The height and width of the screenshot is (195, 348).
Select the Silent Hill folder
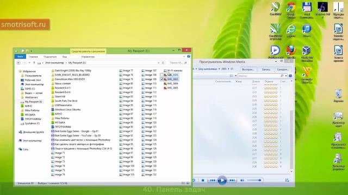[x=60, y=96]
